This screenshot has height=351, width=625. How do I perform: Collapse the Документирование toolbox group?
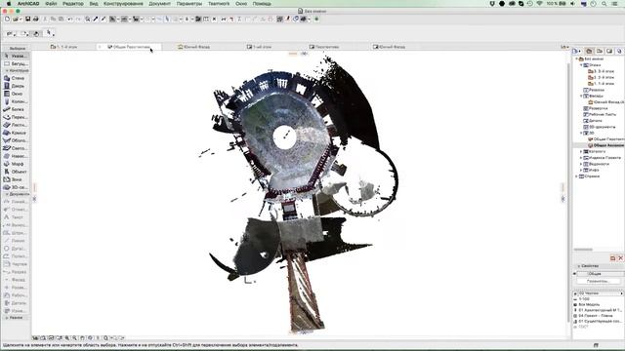(x=7, y=194)
